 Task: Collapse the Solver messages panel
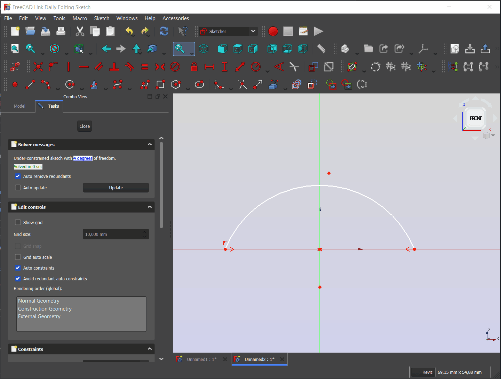click(150, 144)
